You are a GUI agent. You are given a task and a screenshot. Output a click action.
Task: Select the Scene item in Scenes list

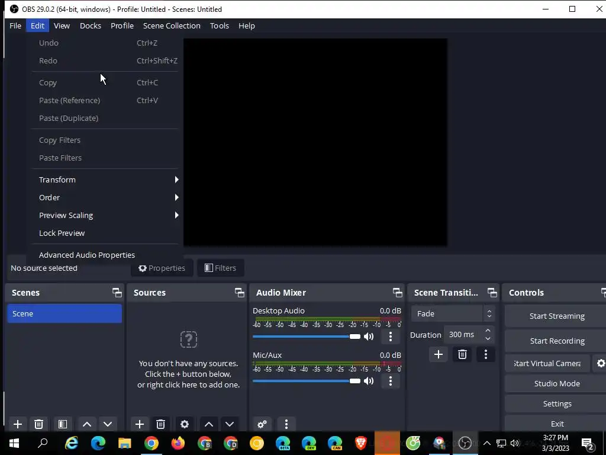tap(64, 313)
